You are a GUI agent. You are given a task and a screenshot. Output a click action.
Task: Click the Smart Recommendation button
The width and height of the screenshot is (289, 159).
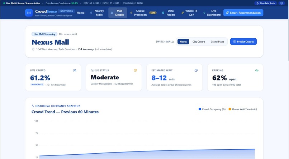[243, 13]
